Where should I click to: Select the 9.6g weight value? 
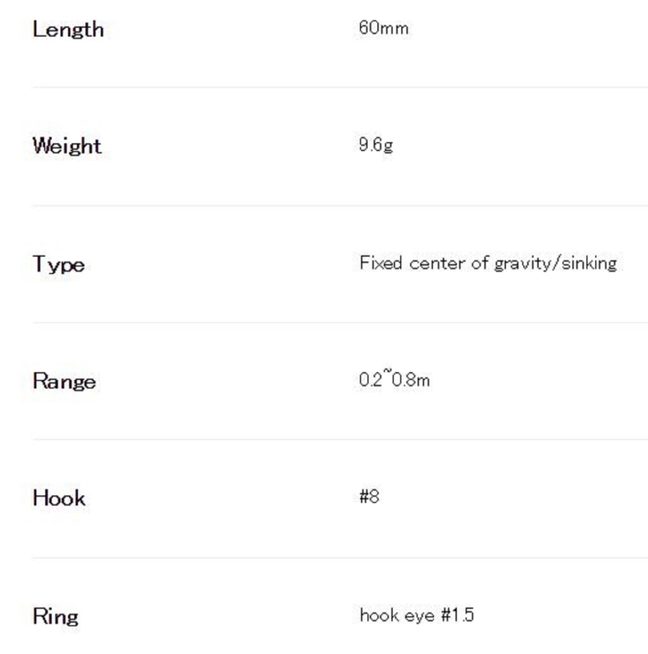pos(376,145)
